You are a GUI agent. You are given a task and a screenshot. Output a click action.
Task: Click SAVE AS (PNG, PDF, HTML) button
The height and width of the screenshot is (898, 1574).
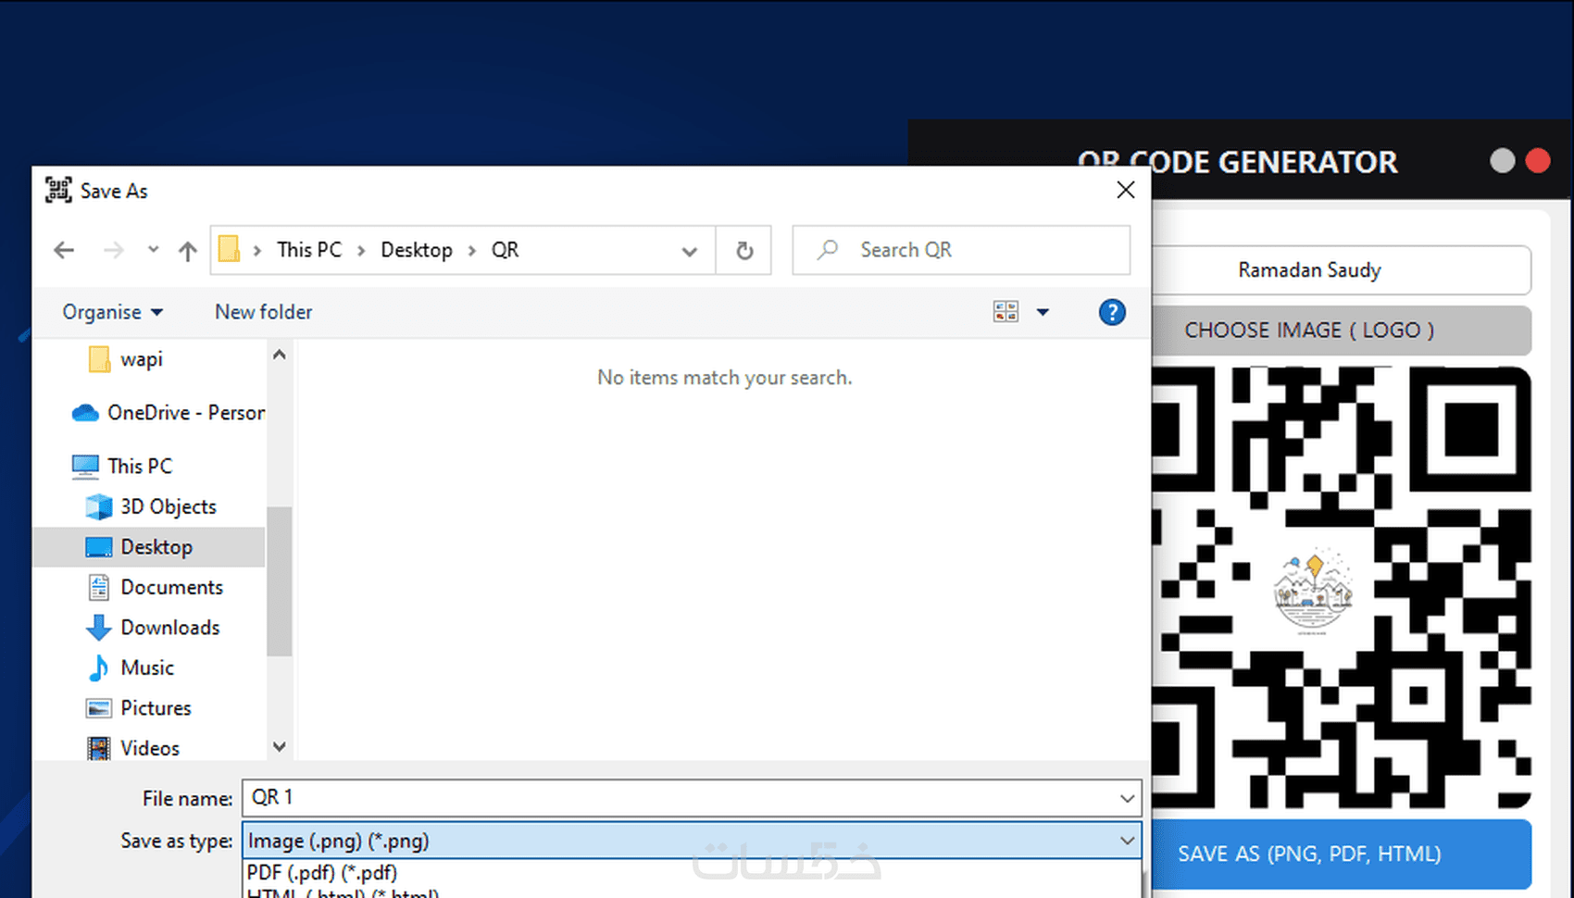coord(1341,854)
